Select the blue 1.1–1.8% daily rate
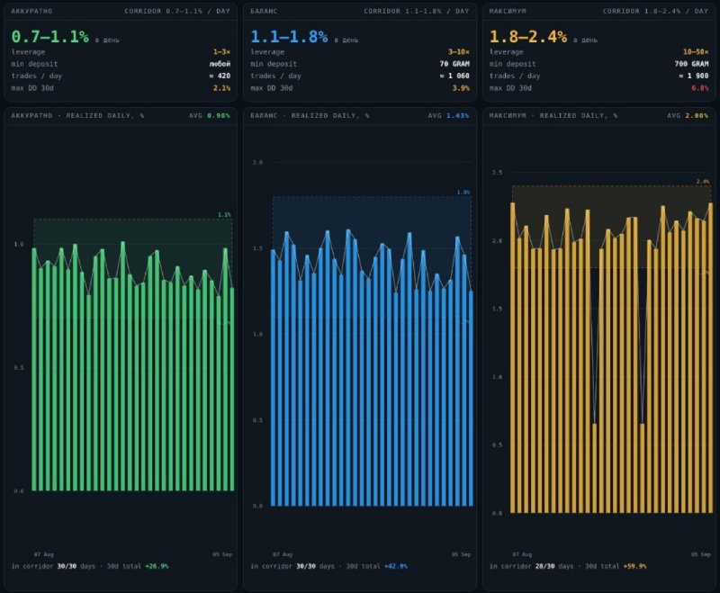The height and width of the screenshot is (593, 720). click(289, 37)
